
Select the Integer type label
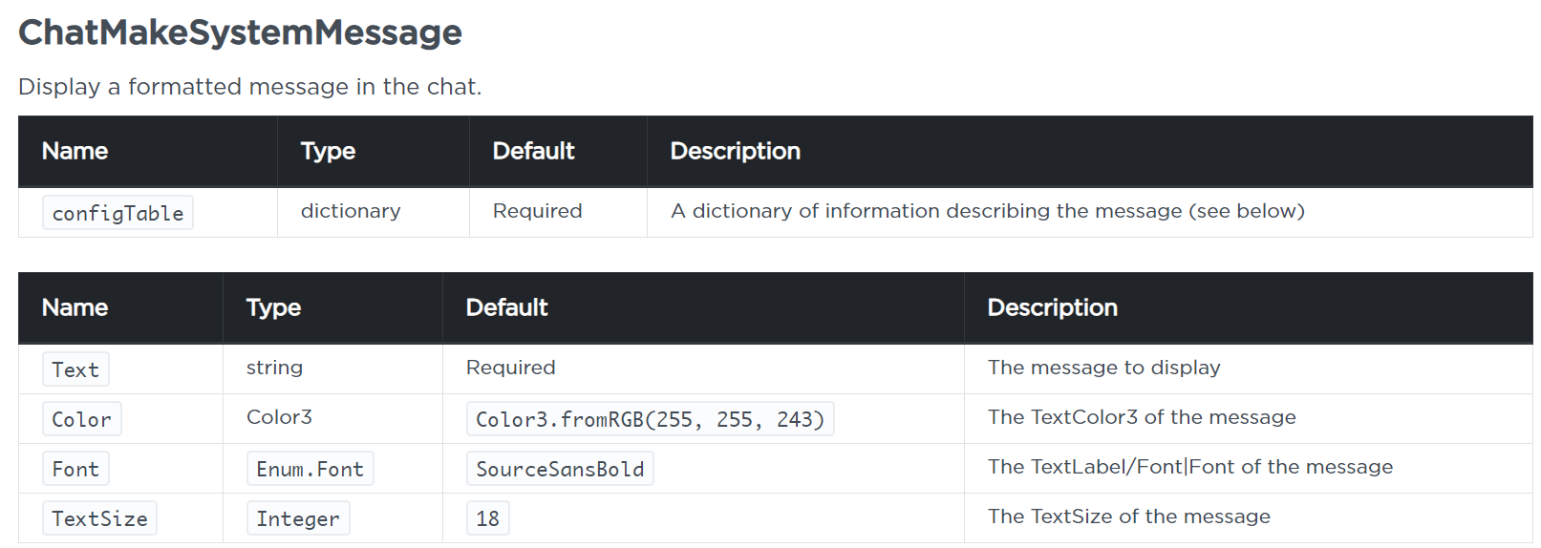[298, 518]
